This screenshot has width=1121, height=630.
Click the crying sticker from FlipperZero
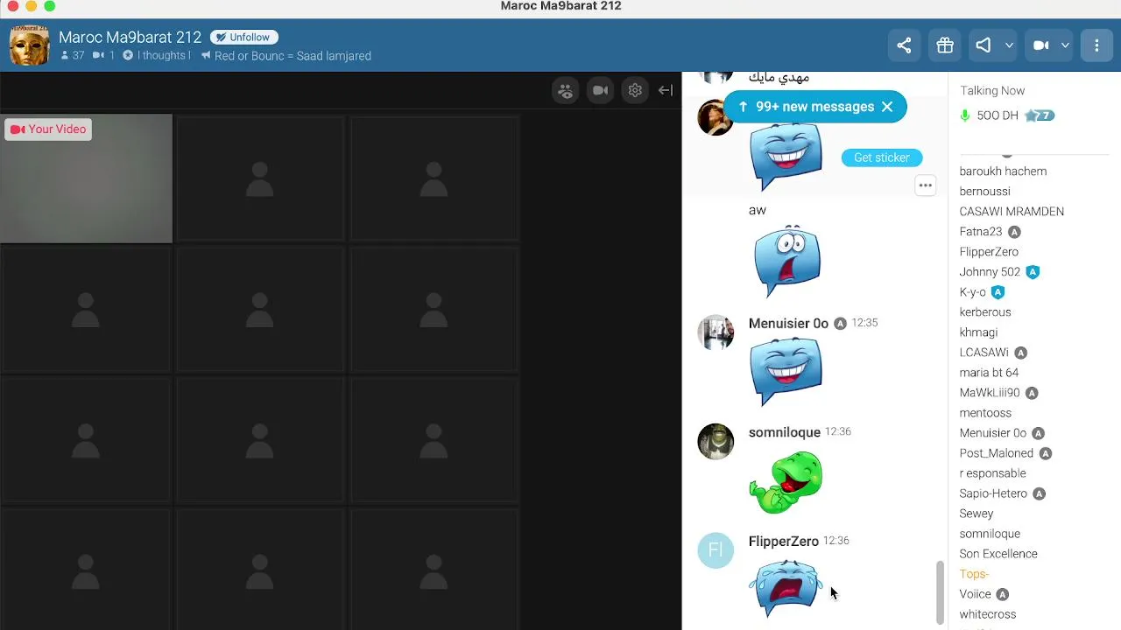tap(786, 588)
